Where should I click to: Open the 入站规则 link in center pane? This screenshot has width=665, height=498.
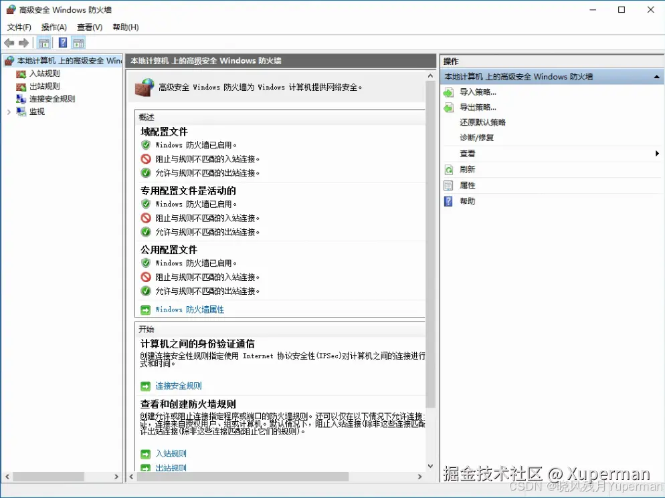pyautogui.click(x=171, y=454)
